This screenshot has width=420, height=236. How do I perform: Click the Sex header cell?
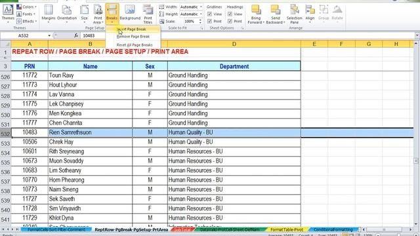150,66
